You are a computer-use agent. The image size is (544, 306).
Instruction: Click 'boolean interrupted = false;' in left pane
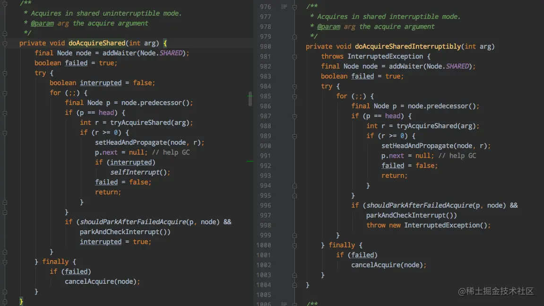(x=103, y=83)
